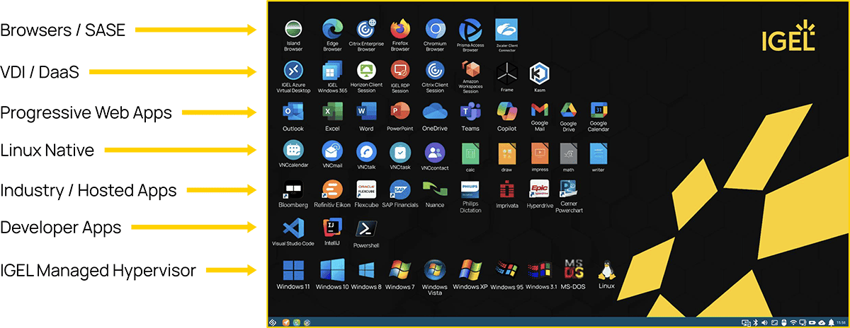Launch the Bloomberg hosted app

pyautogui.click(x=293, y=190)
